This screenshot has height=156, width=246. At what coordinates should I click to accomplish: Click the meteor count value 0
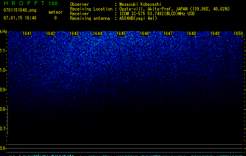click(56, 18)
